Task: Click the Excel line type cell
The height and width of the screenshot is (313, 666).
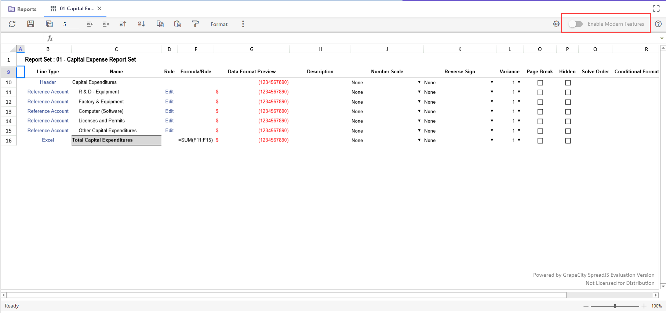Action: click(48, 140)
